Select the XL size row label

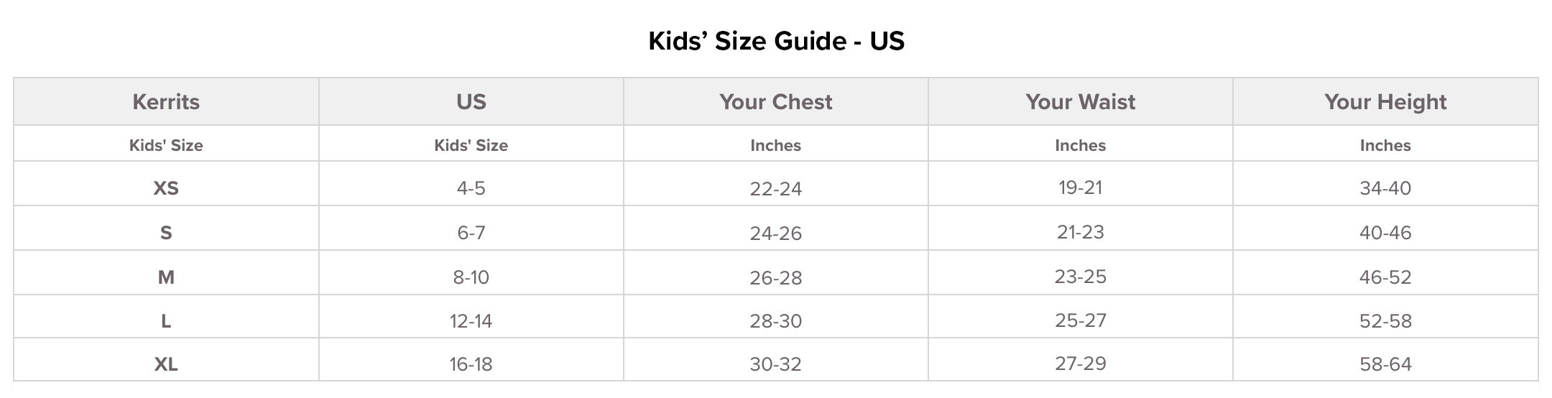tap(166, 364)
